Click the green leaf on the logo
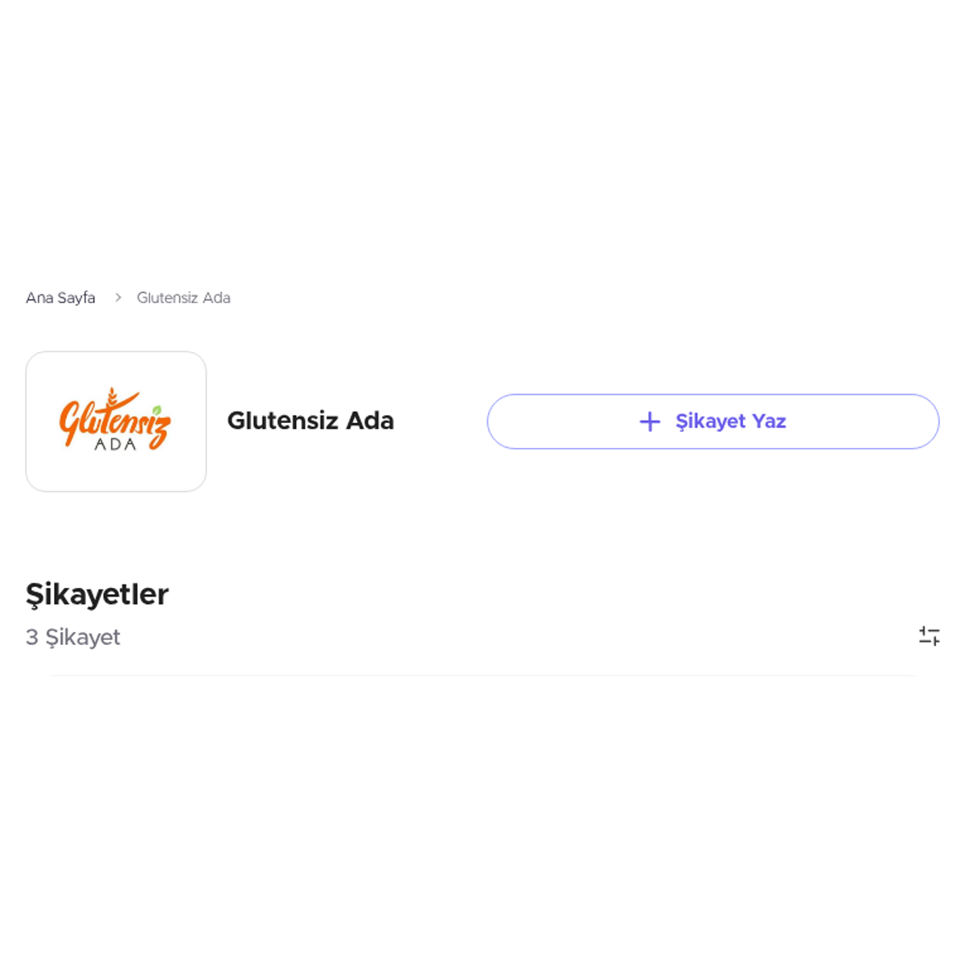Viewport: 965px width, 965px height. point(158,409)
